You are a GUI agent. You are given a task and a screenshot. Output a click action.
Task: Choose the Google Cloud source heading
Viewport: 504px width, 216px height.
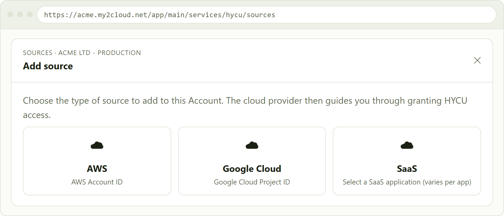tap(252, 169)
